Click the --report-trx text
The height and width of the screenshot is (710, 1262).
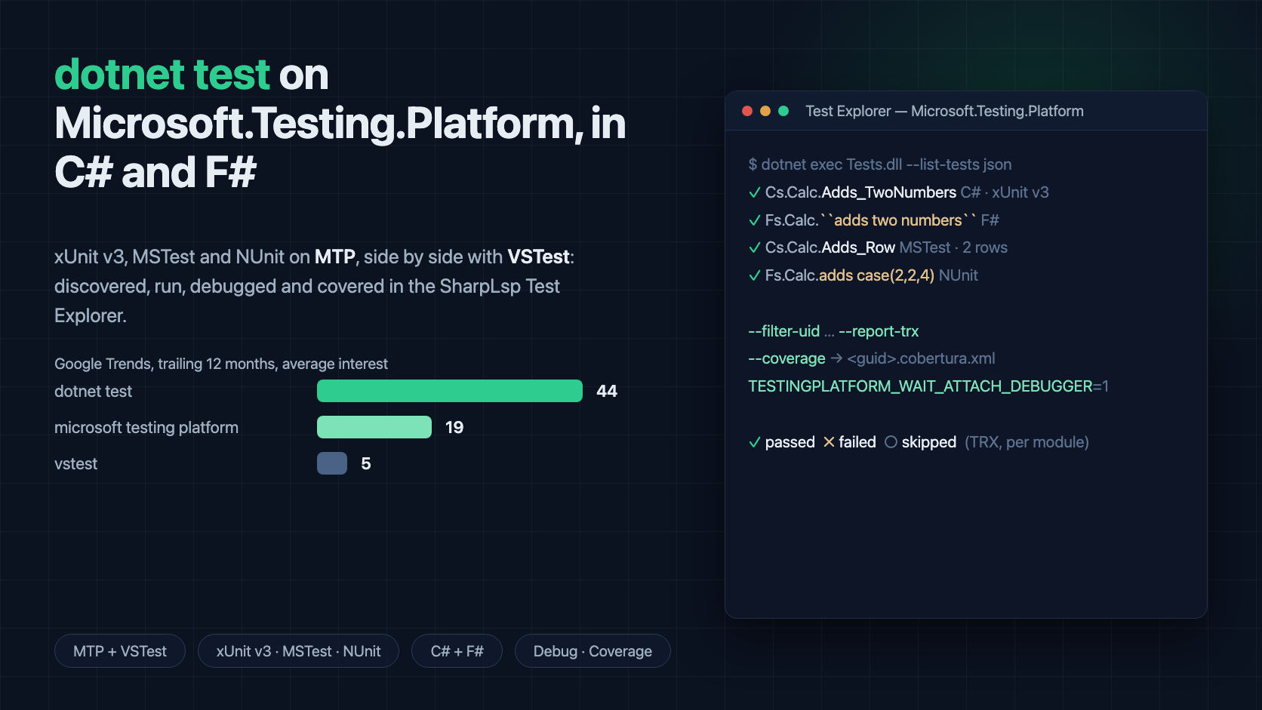879,331
